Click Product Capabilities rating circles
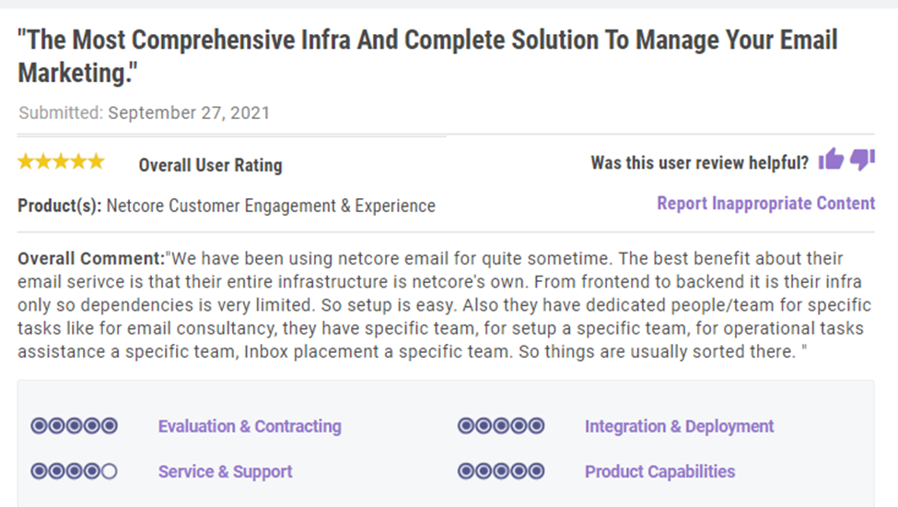The width and height of the screenshot is (898, 507). click(x=501, y=471)
